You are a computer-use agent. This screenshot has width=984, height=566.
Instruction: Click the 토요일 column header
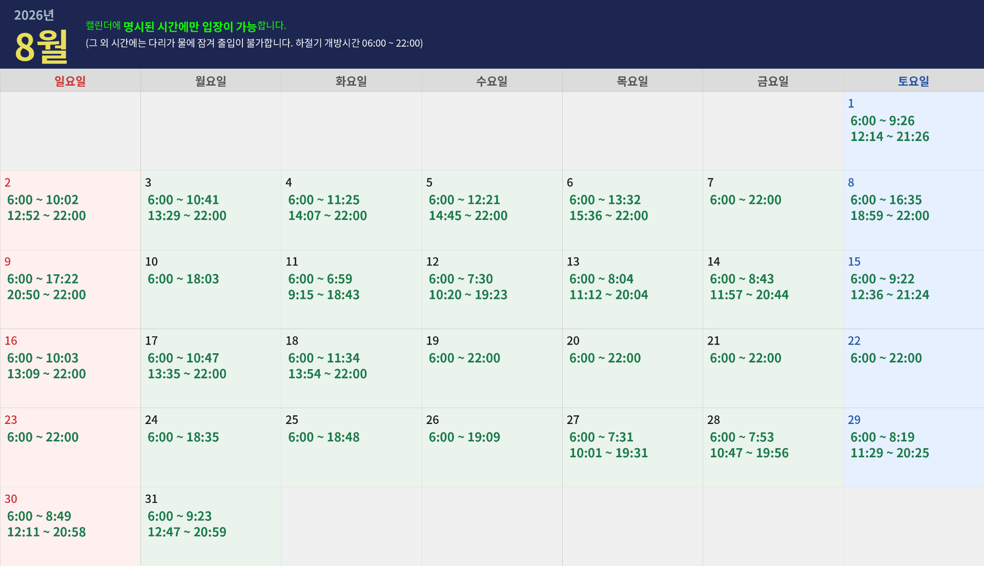[913, 81]
